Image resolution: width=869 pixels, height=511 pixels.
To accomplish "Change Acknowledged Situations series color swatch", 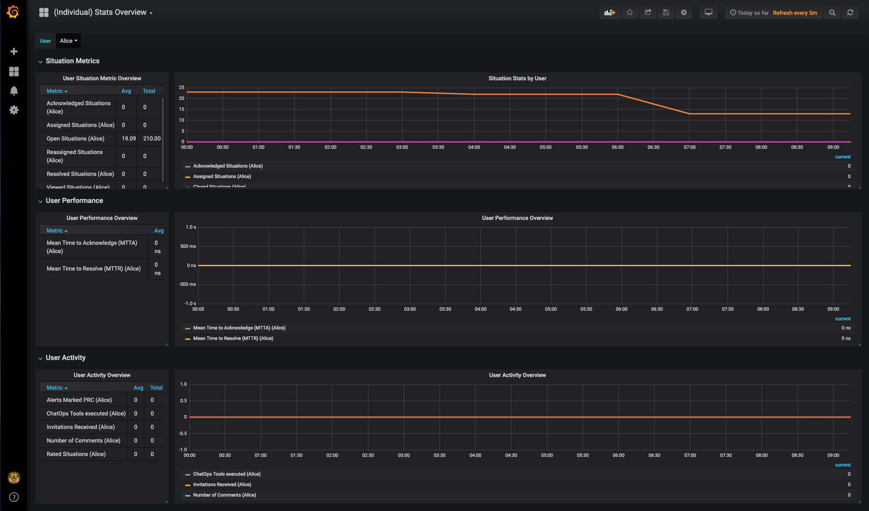I will pyautogui.click(x=188, y=166).
